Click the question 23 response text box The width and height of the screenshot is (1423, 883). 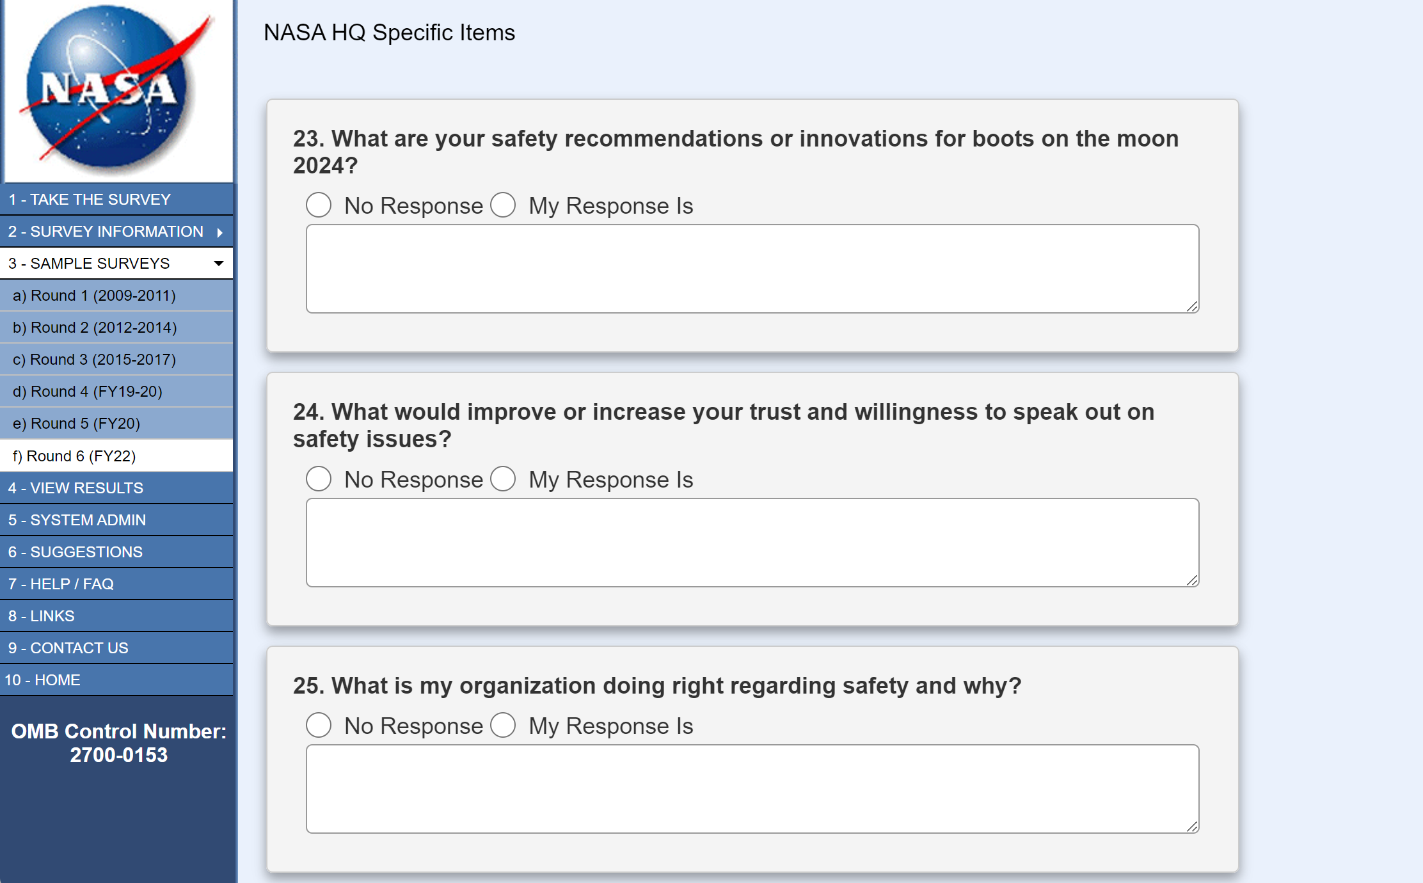(752, 269)
